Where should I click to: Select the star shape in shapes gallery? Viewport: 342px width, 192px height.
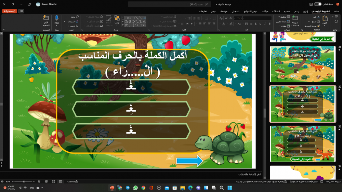point(126,25)
